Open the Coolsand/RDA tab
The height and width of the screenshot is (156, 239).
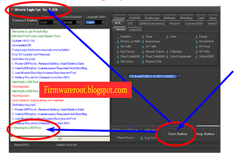click(194, 24)
